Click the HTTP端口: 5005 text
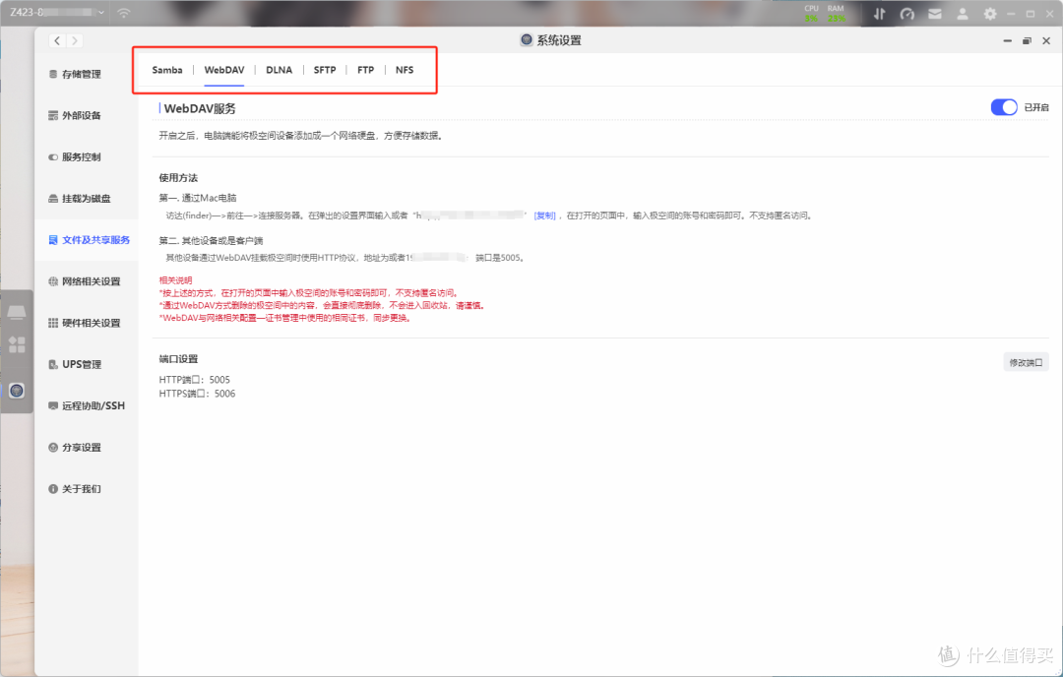The height and width of the screenshot is (677, 1063). pos(195,380)
